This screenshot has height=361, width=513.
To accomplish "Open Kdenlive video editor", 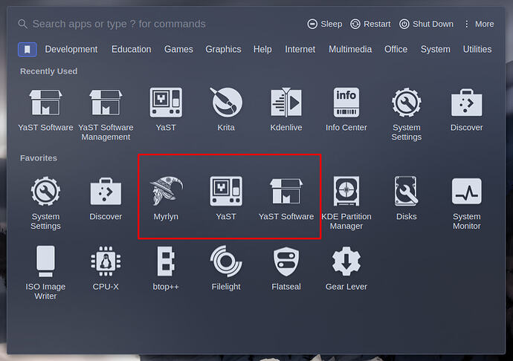I will click(x=286, y=110).
